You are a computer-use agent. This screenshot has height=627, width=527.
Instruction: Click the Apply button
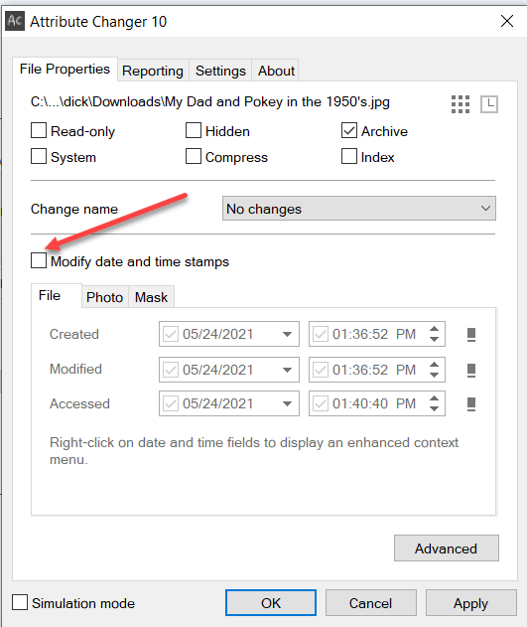(471, 602)
